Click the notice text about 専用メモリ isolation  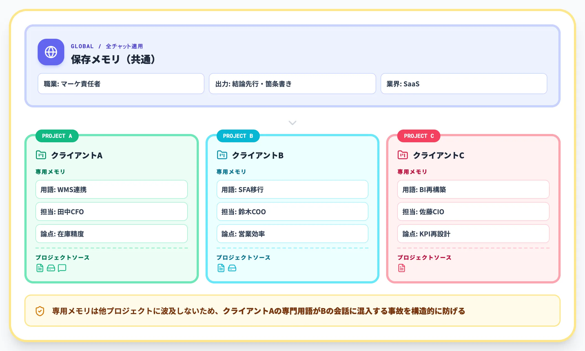point(258,311)
